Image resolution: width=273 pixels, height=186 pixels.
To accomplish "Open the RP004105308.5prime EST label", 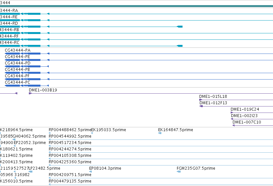I will point(70,156).
